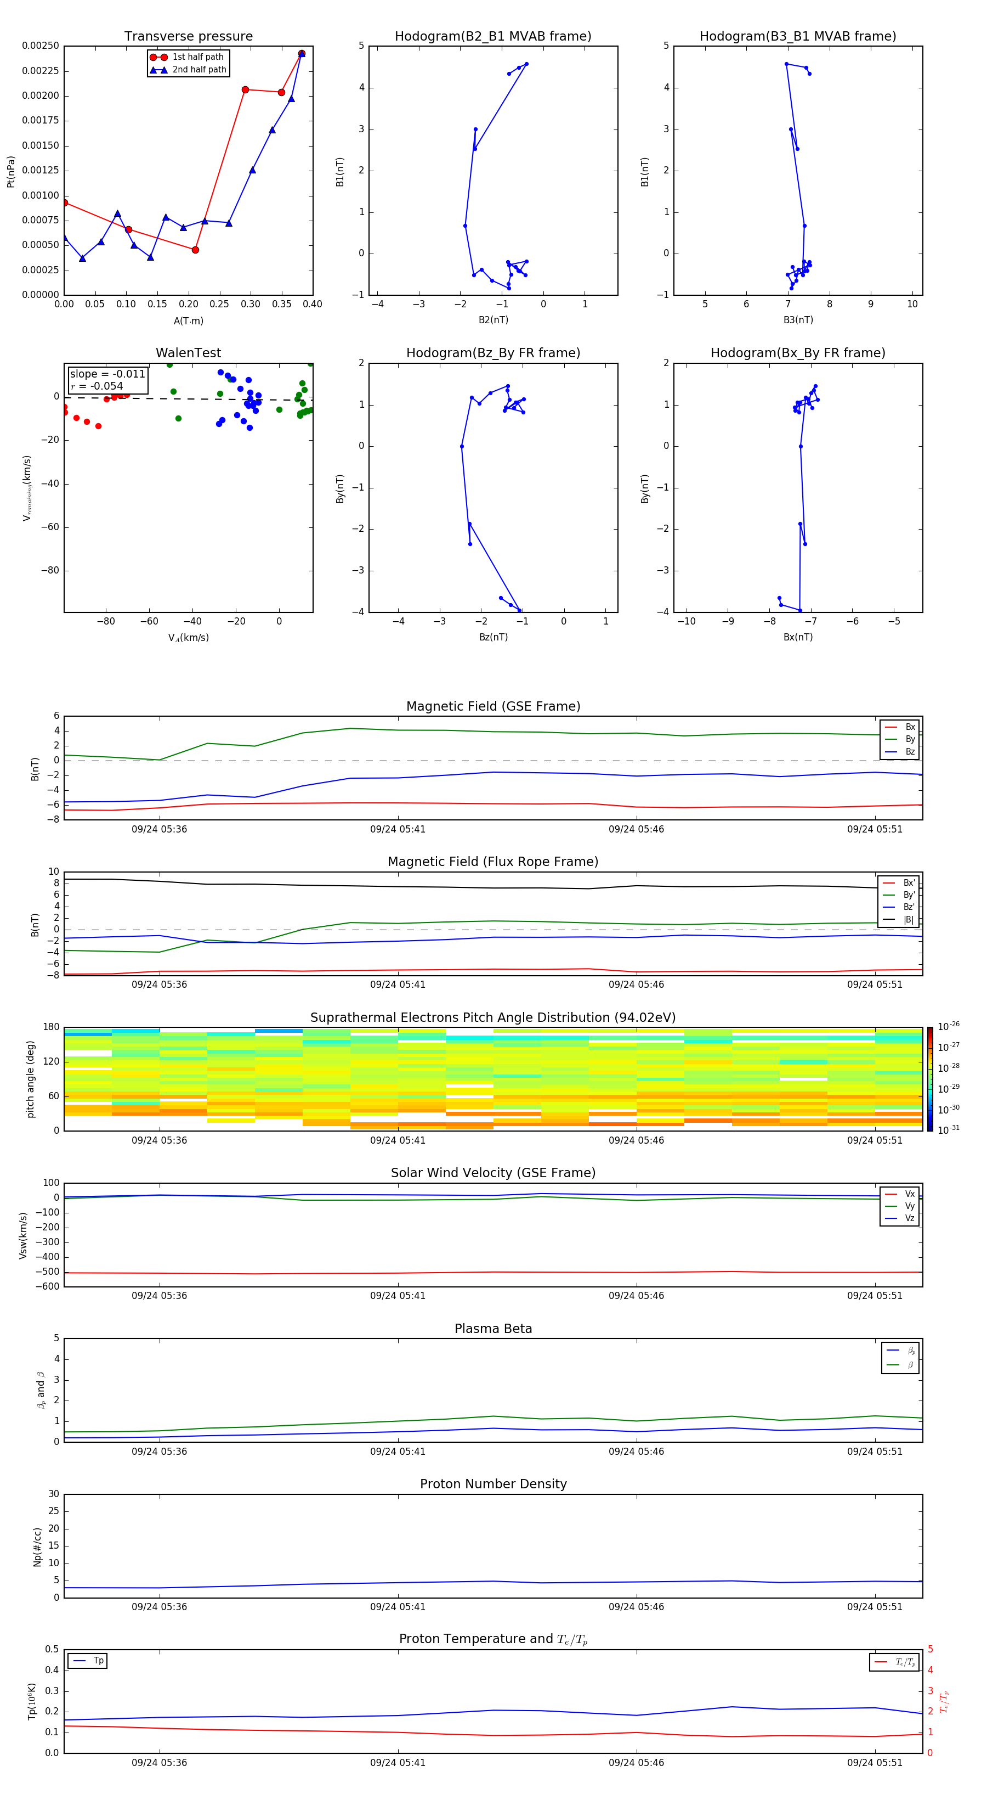The image size is (987, 1811).
Task: Click |B| legend entry in Flux Rope panel
Action: coord(899,920)
